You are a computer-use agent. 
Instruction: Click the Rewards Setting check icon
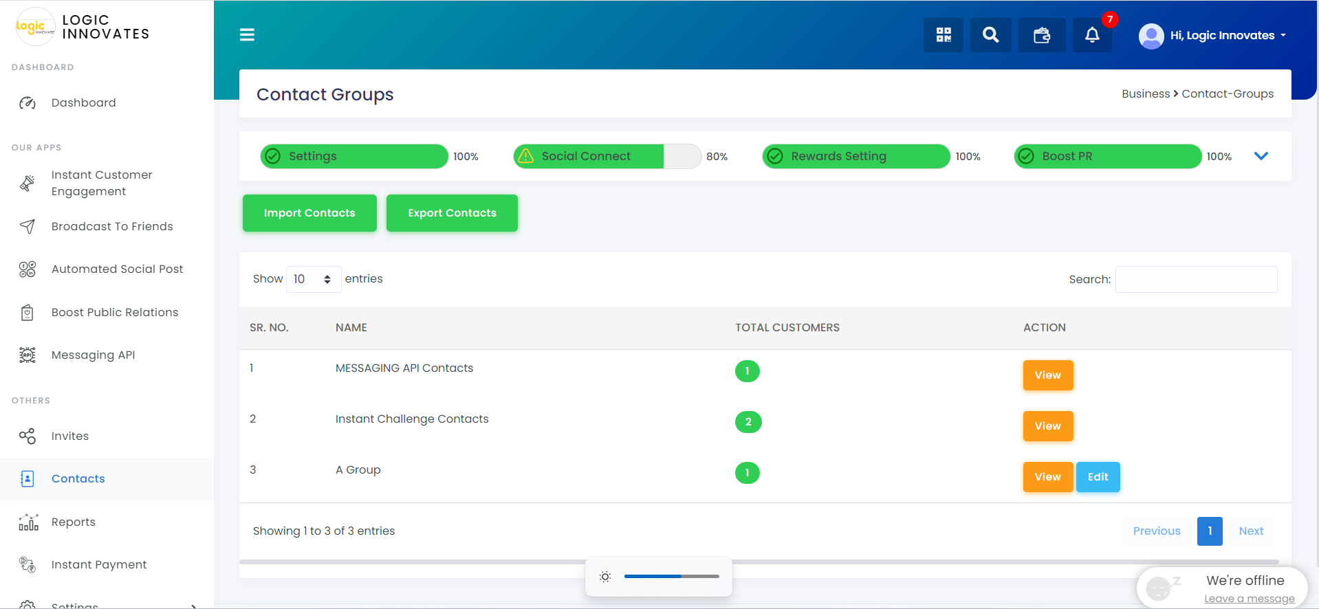point(775,156)
